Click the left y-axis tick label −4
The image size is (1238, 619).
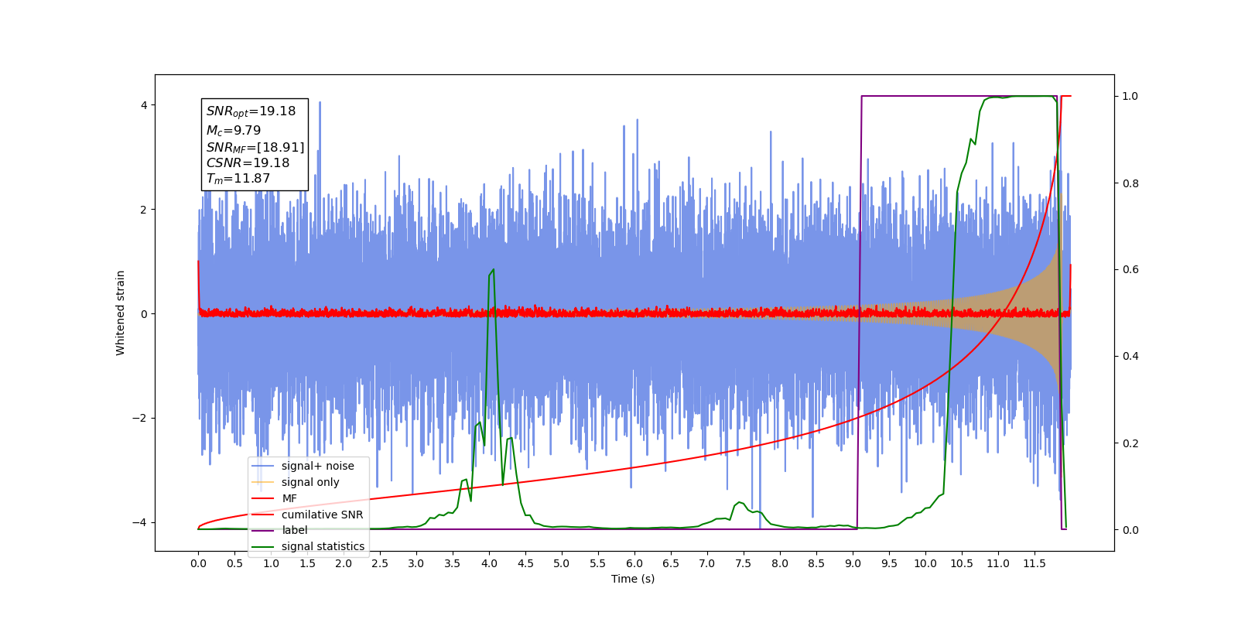tap(140, 523)
